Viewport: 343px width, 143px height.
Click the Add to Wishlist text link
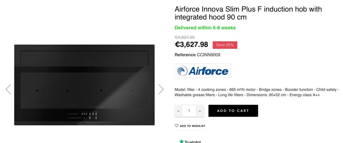pyautogui.click(x=192, y=126)
